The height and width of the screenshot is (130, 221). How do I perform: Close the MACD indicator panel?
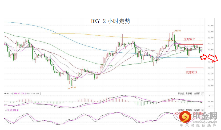coord(203,94)
